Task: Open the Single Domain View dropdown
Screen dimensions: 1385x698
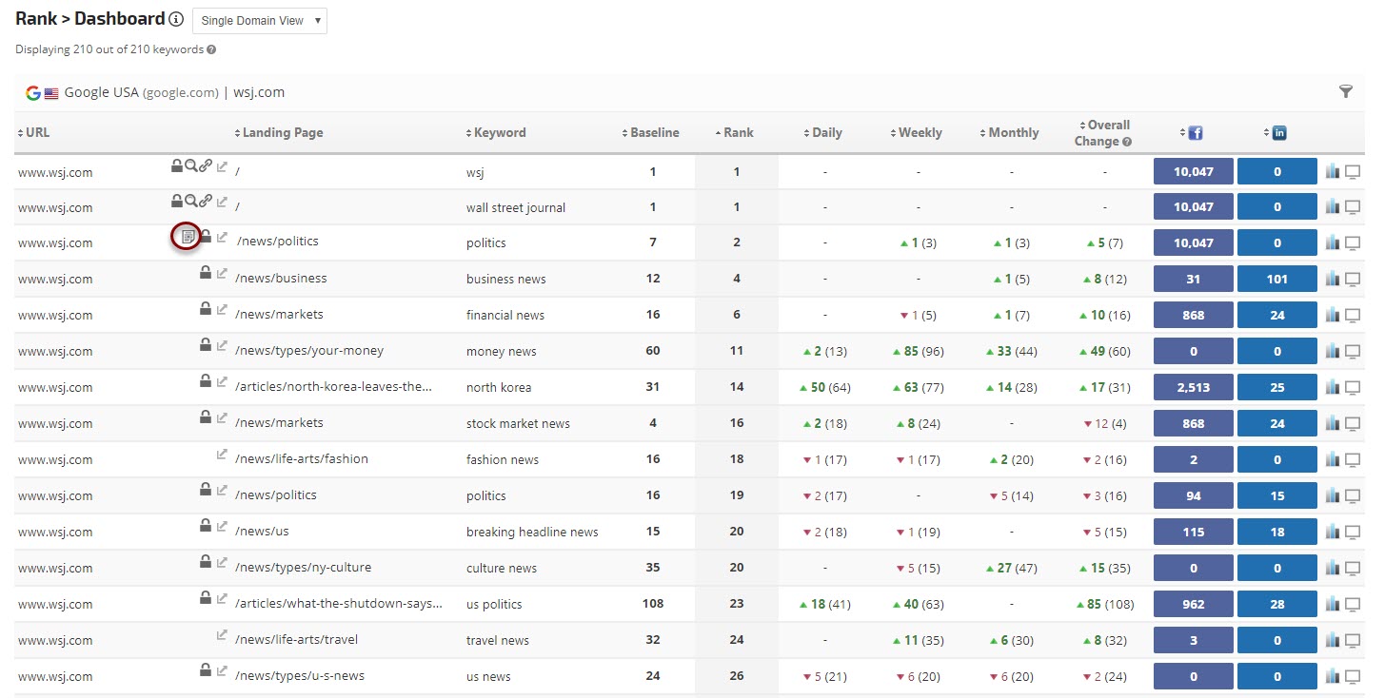Action: [x=260, y=21]
